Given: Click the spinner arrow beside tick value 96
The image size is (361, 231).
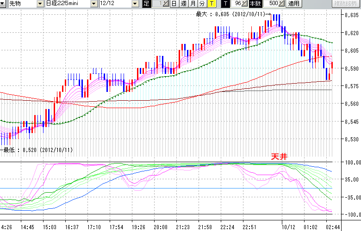Looking at the screenshot, I should pyautogui.click(x=245, y=4).
